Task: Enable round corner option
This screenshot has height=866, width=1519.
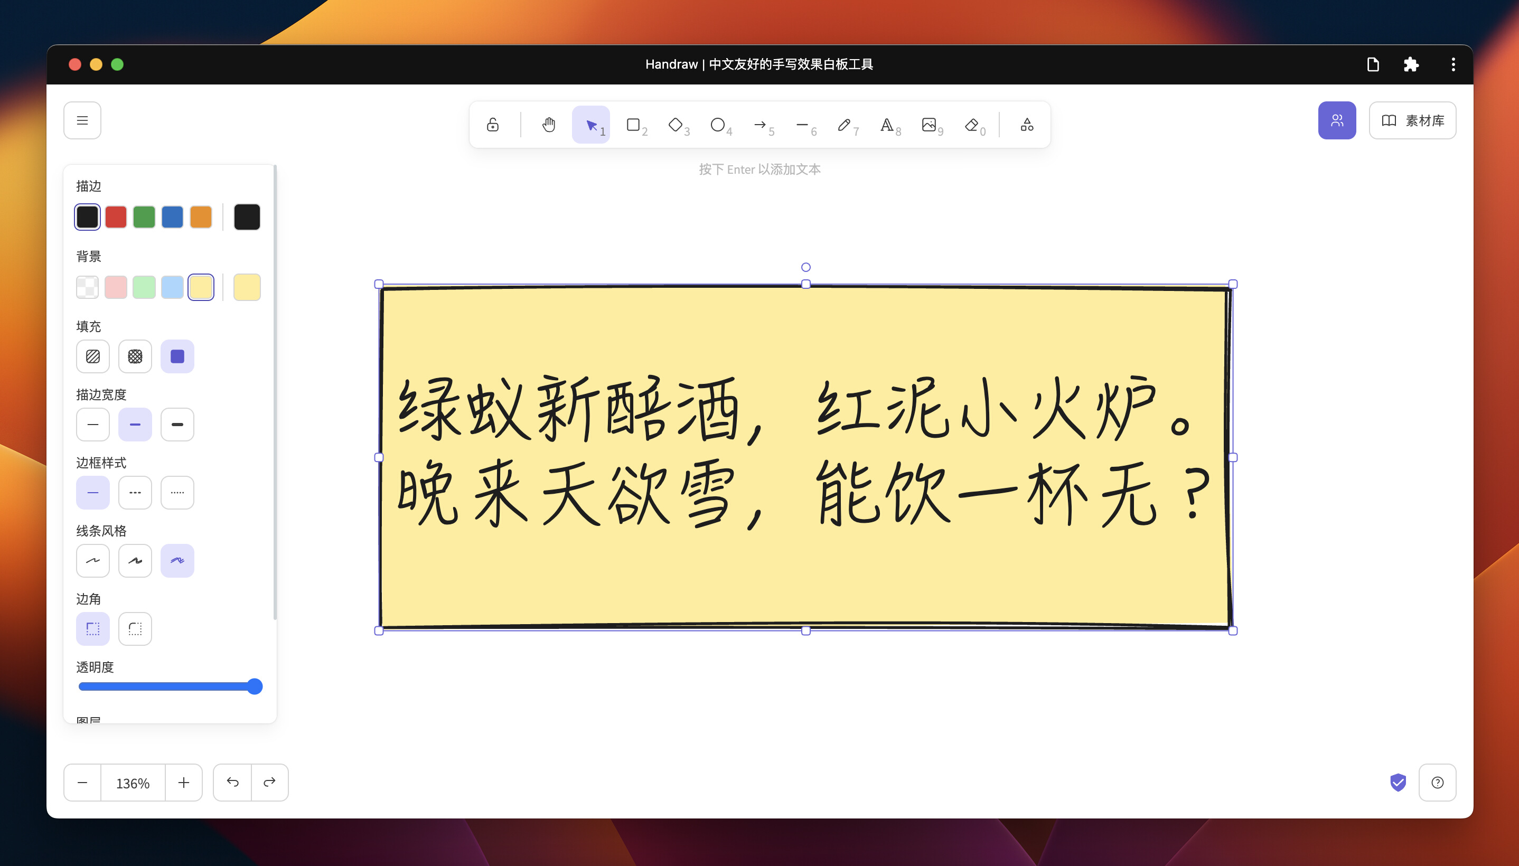Action: tap(135, 629)
